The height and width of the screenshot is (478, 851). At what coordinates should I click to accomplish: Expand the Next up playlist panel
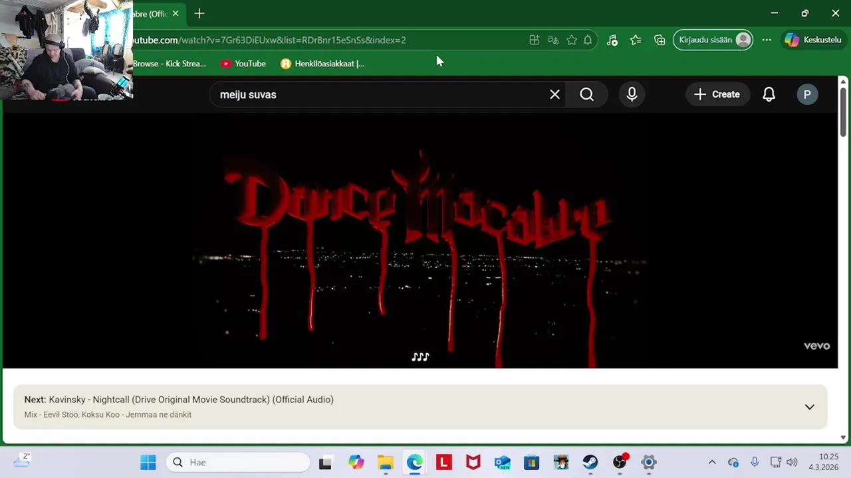click(x=809, y=407)
